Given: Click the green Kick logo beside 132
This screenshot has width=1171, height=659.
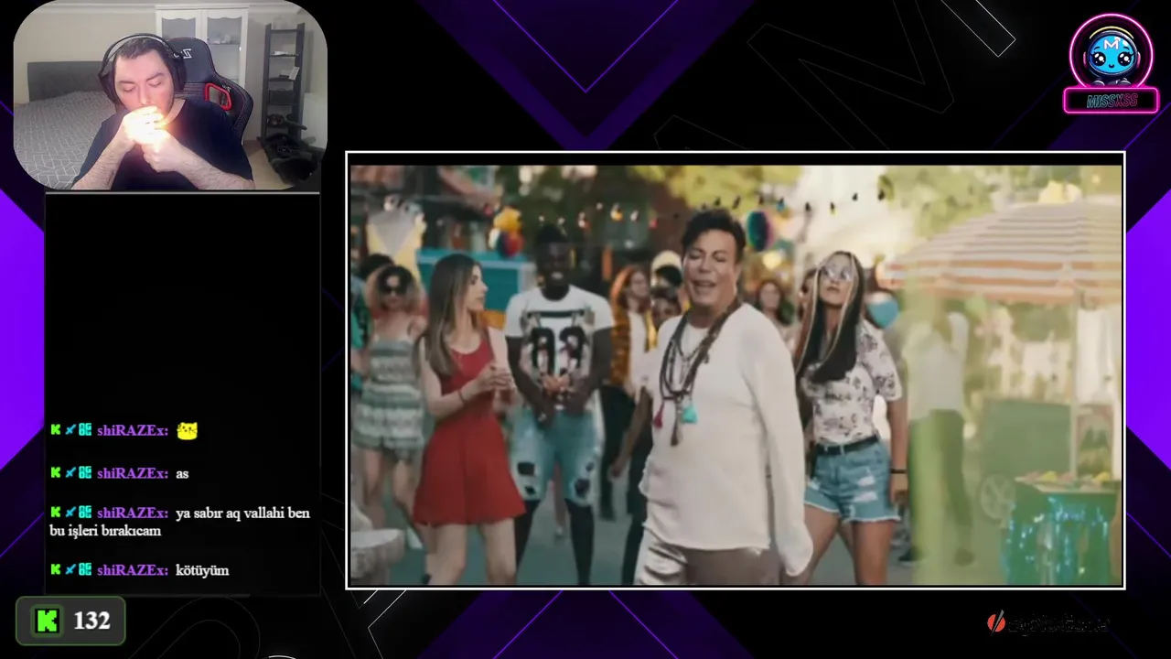Looking at the screenshot, I should (x=47, y=621).
